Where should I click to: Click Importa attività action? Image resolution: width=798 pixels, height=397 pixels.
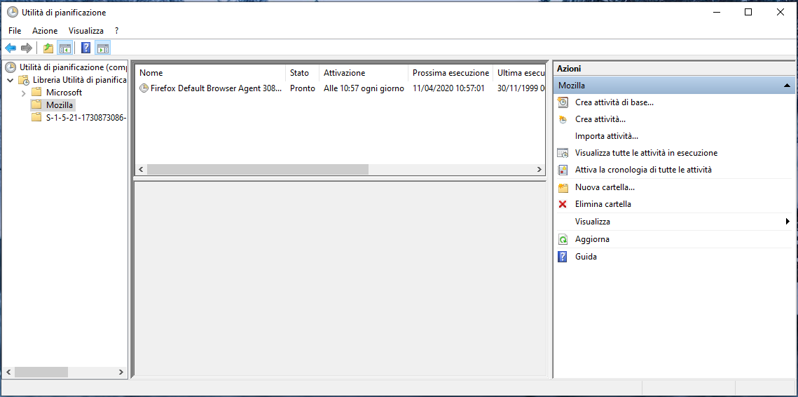607,136
